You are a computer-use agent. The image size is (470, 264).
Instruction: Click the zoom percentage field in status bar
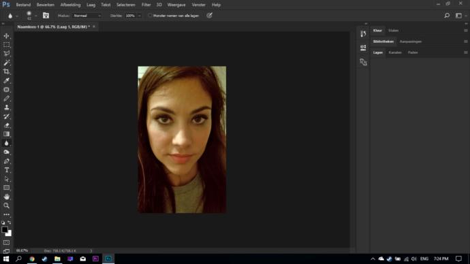click(22, 251)
